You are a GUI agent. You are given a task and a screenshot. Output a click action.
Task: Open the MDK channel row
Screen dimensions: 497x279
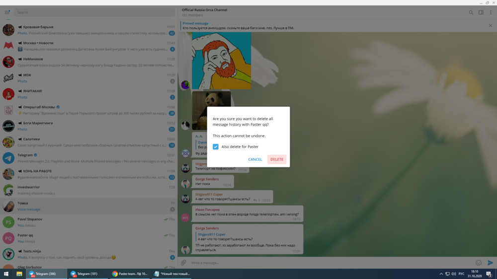[x=89, y=78]
